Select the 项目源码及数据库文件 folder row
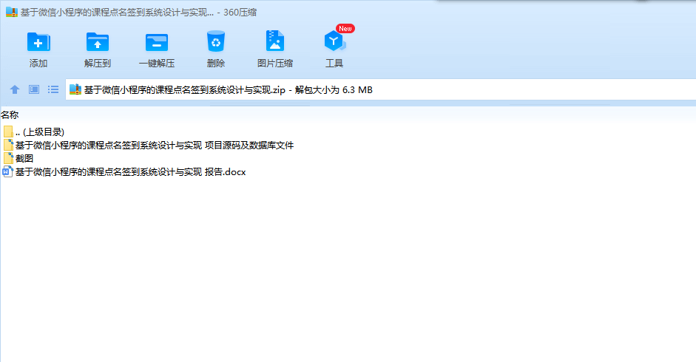696x362 pixels. tap(148, 145)
